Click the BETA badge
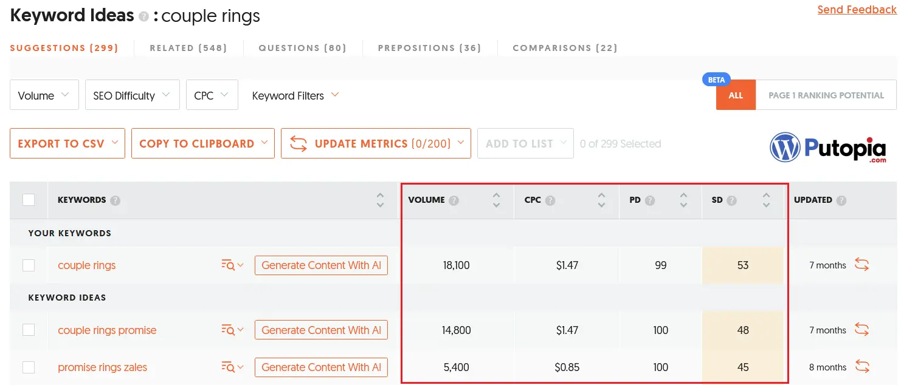The height and width of the screenshot is (385, 901). (717, 80)
